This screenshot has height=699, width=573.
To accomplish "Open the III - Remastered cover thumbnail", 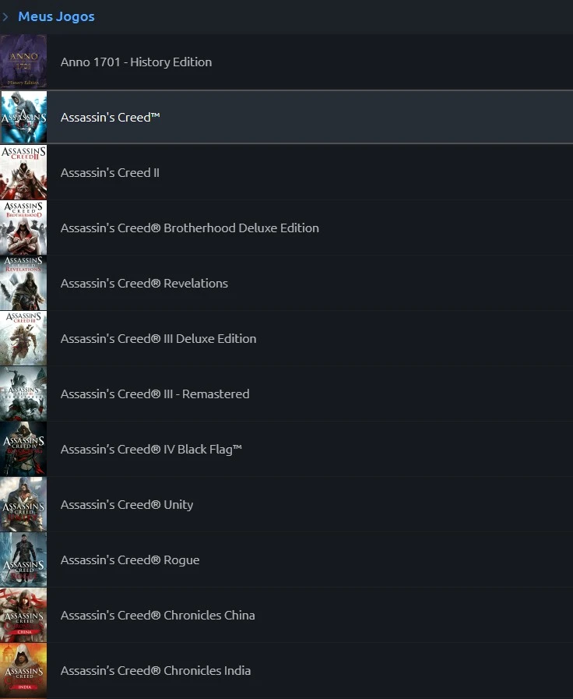I will (23, 394).
